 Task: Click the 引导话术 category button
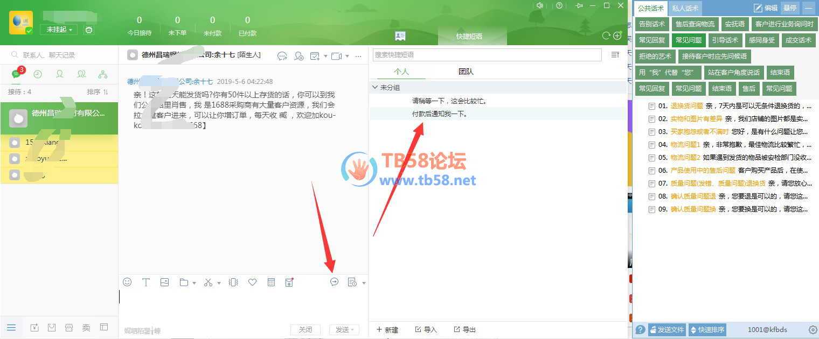coord(724,40)
